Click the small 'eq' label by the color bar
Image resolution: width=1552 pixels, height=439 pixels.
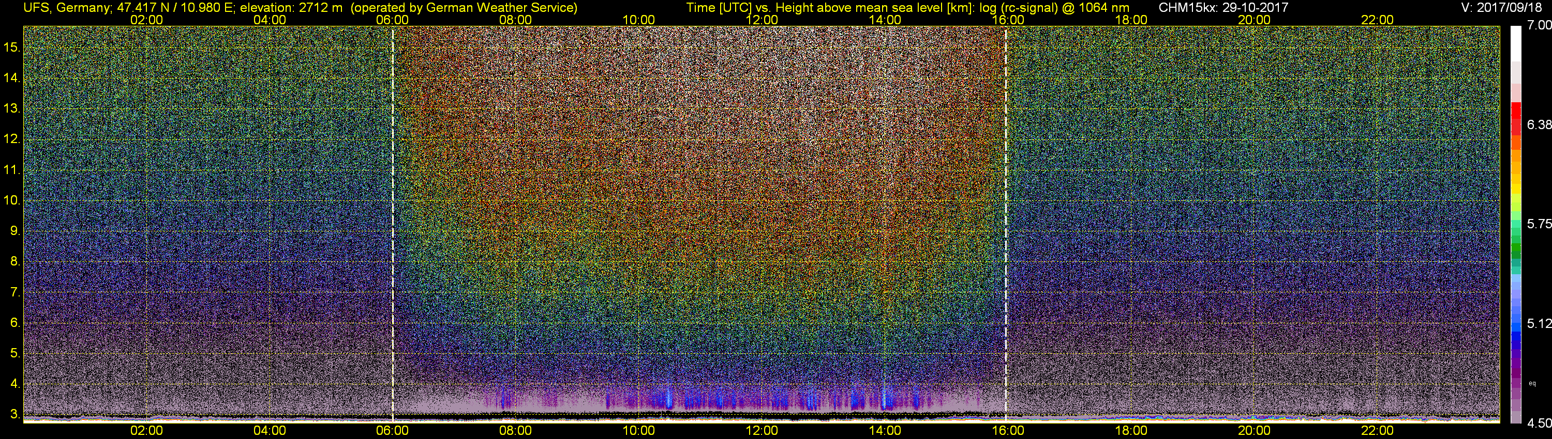[1532, 383]
